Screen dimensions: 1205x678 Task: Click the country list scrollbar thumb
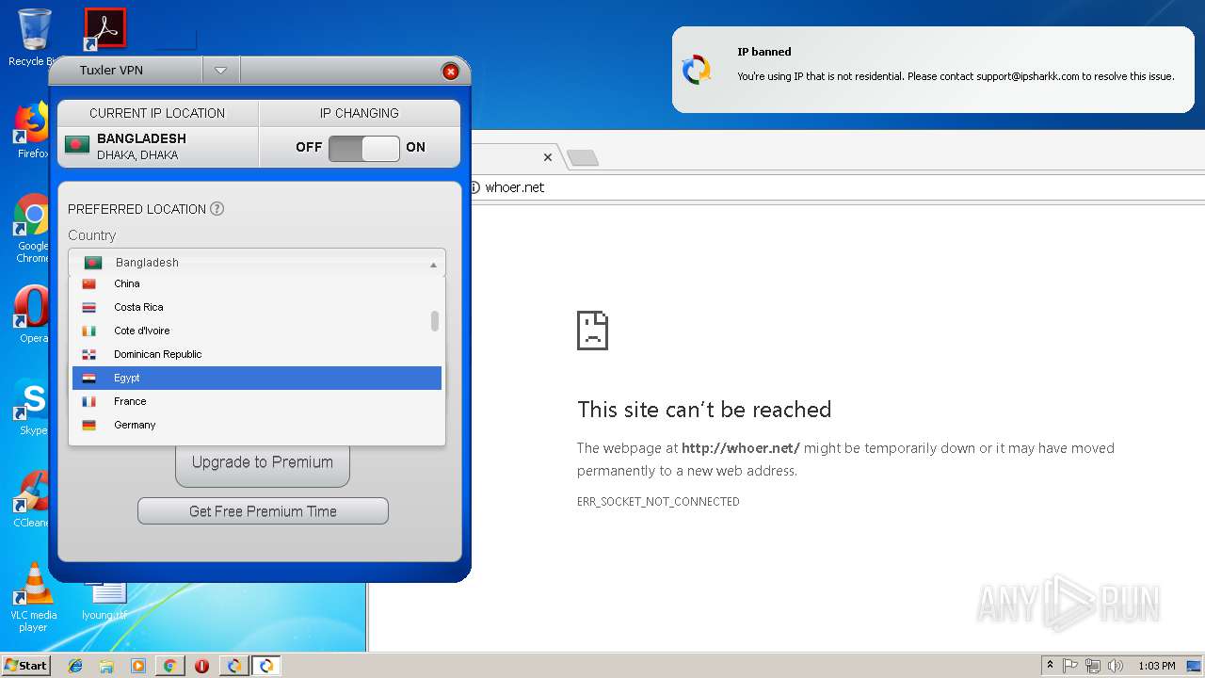click(x=434, y=321)
